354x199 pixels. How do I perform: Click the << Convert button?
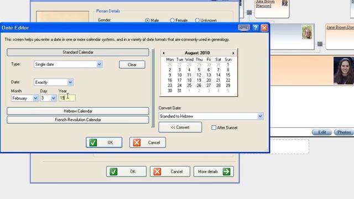(180, 128)
